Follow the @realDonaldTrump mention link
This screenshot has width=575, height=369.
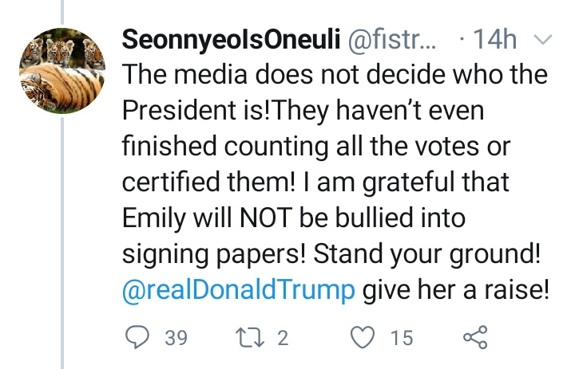[x=238, y=289]
